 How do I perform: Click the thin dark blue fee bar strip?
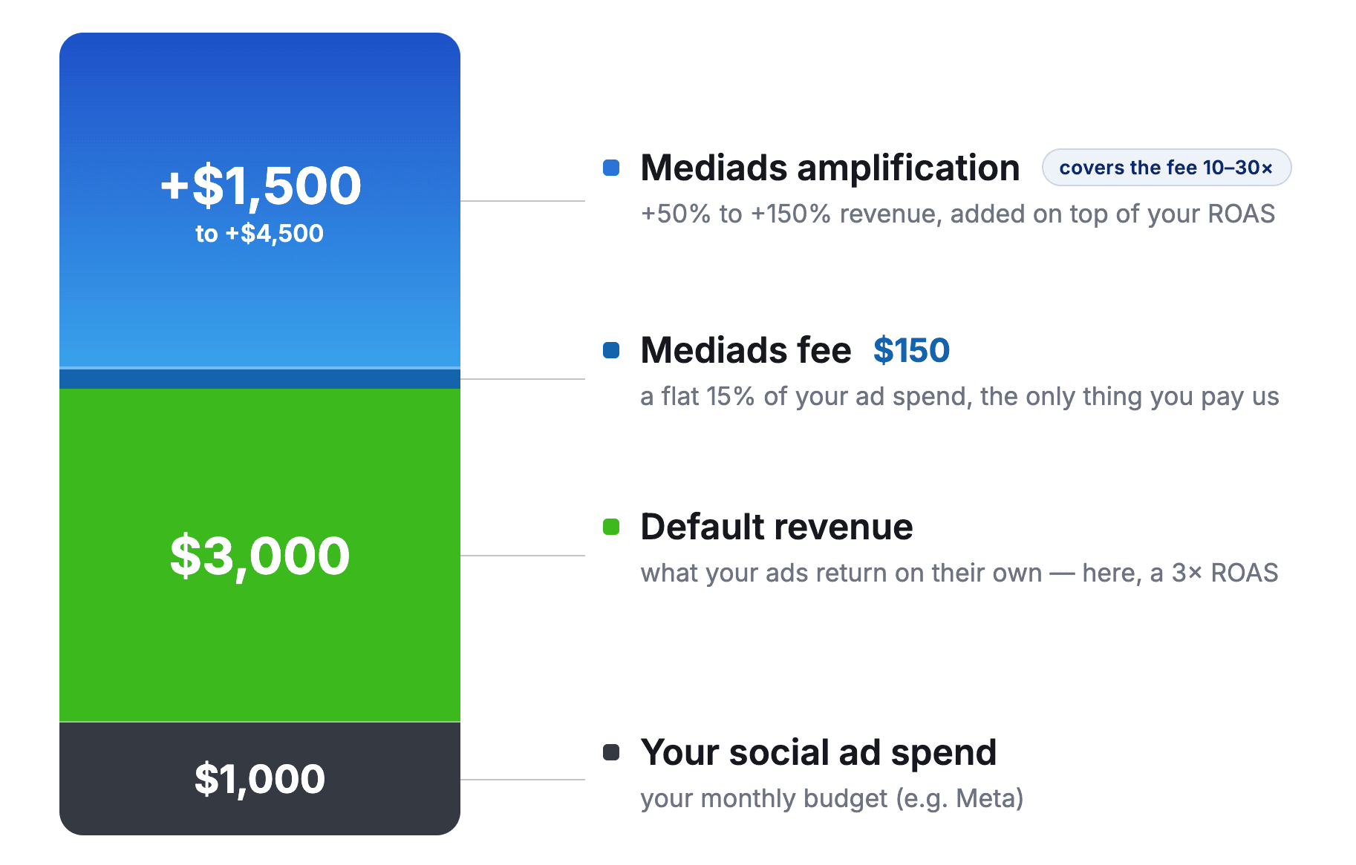click(260, 379)
